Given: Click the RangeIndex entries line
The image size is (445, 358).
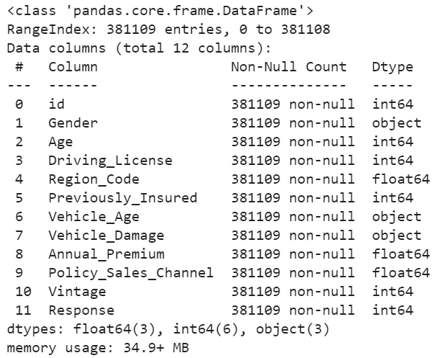Looking at the screenshot, I should point(168,30).
